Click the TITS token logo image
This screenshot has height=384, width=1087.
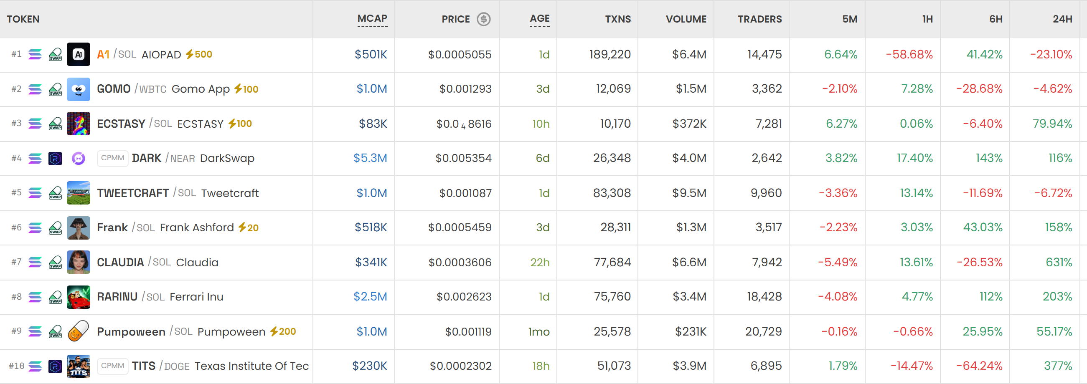(x=79, y=366)
